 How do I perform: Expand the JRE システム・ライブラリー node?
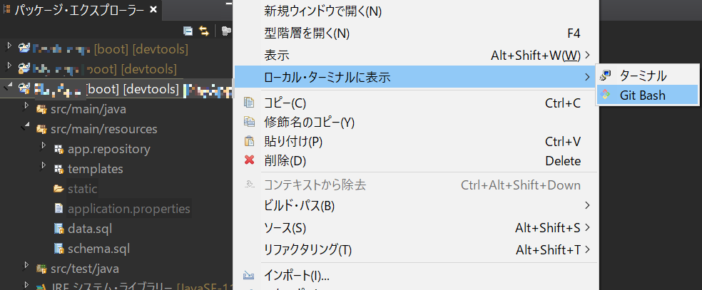tap(27, 285)
